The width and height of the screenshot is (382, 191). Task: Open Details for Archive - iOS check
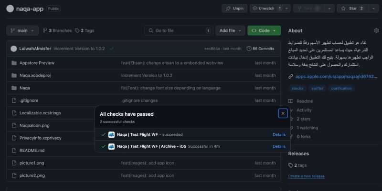tap(279, 146)
